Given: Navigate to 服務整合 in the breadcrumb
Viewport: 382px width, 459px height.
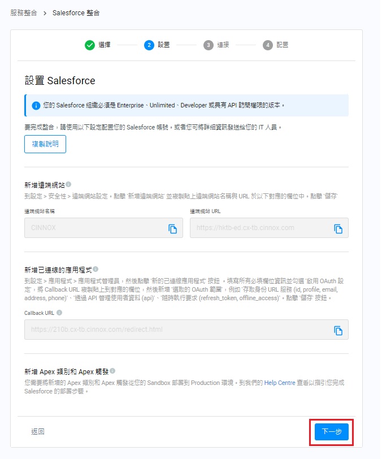Looking at the screenshot, I should point(24,13).
